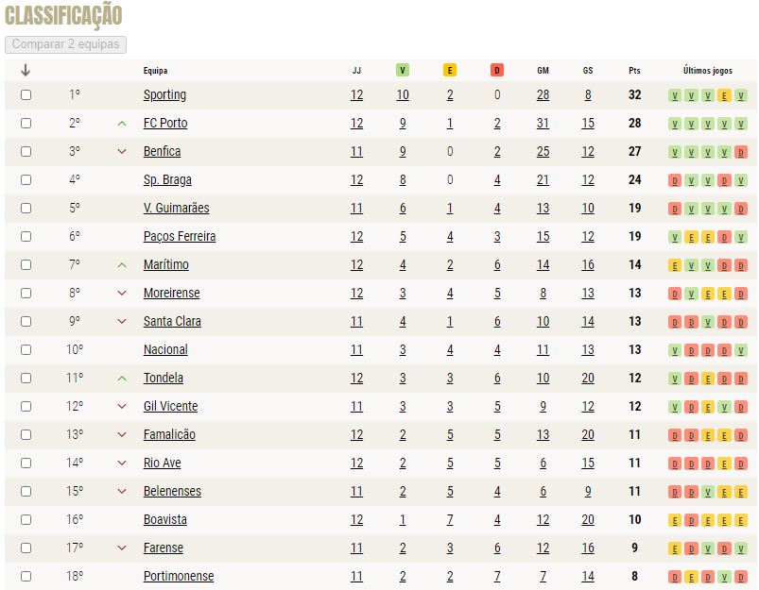Screen dimensions: 759x590
Task: Click the Pts column header
Action: pyautogui.click(x=634, y=71)
